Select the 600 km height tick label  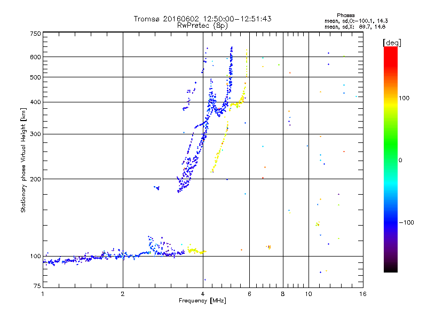pos(35,57)
